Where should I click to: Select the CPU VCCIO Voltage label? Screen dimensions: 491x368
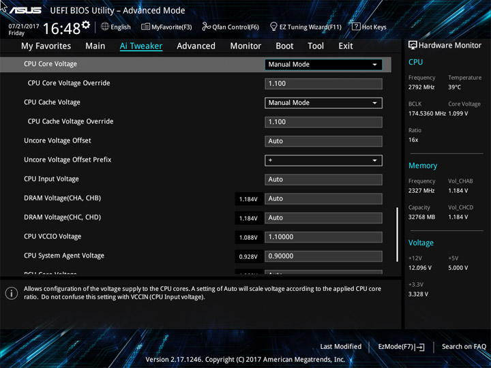[53, 236]
